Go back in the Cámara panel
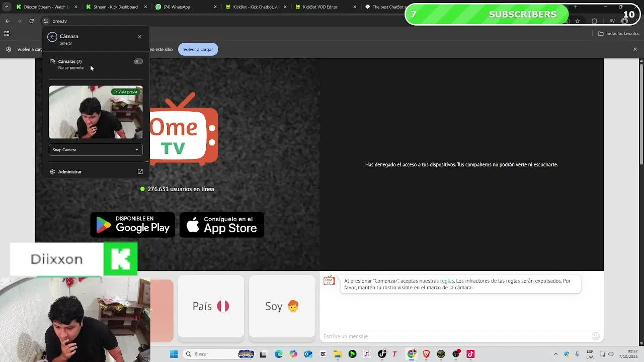The height and width of the screenshot is (362, 644). pyautogui.click(x=52, y=37)
